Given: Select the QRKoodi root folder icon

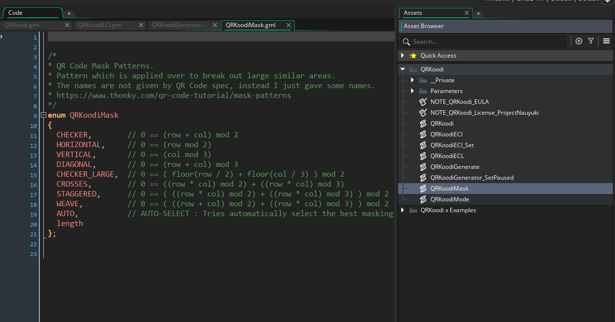Looking at the screenshot, I should pos(413,69).
